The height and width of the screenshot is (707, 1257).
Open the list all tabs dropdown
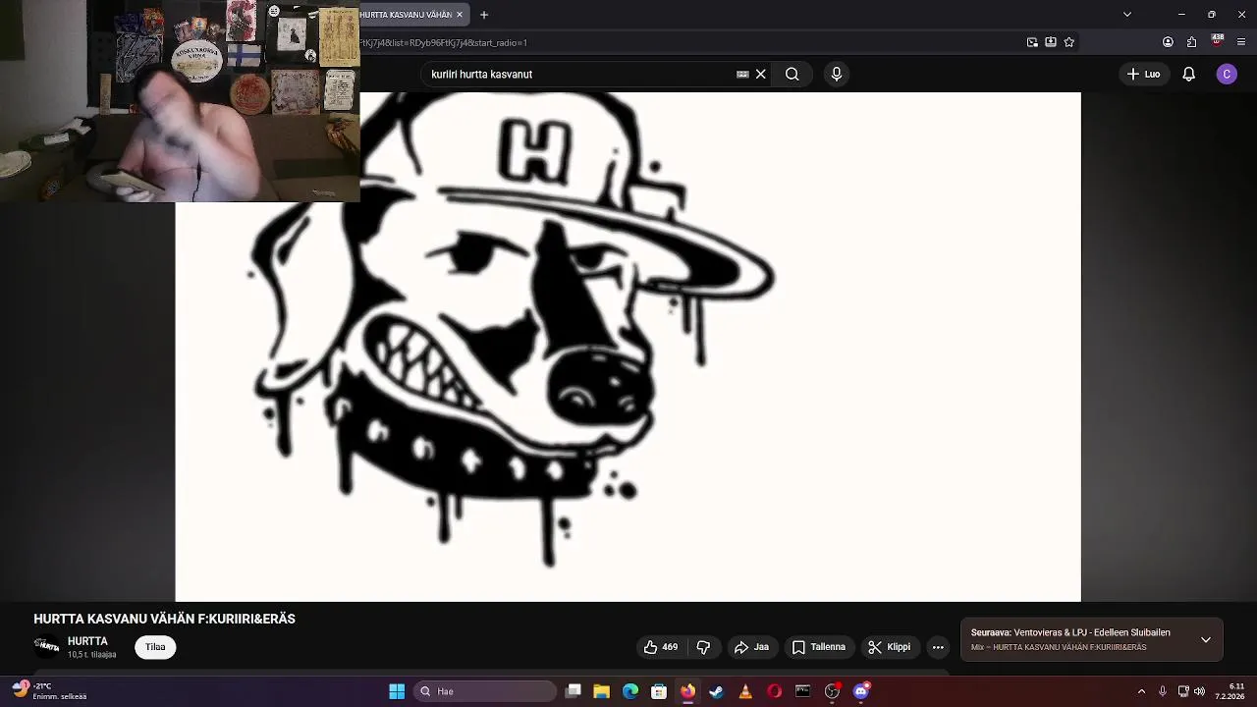coord(1127,15)
